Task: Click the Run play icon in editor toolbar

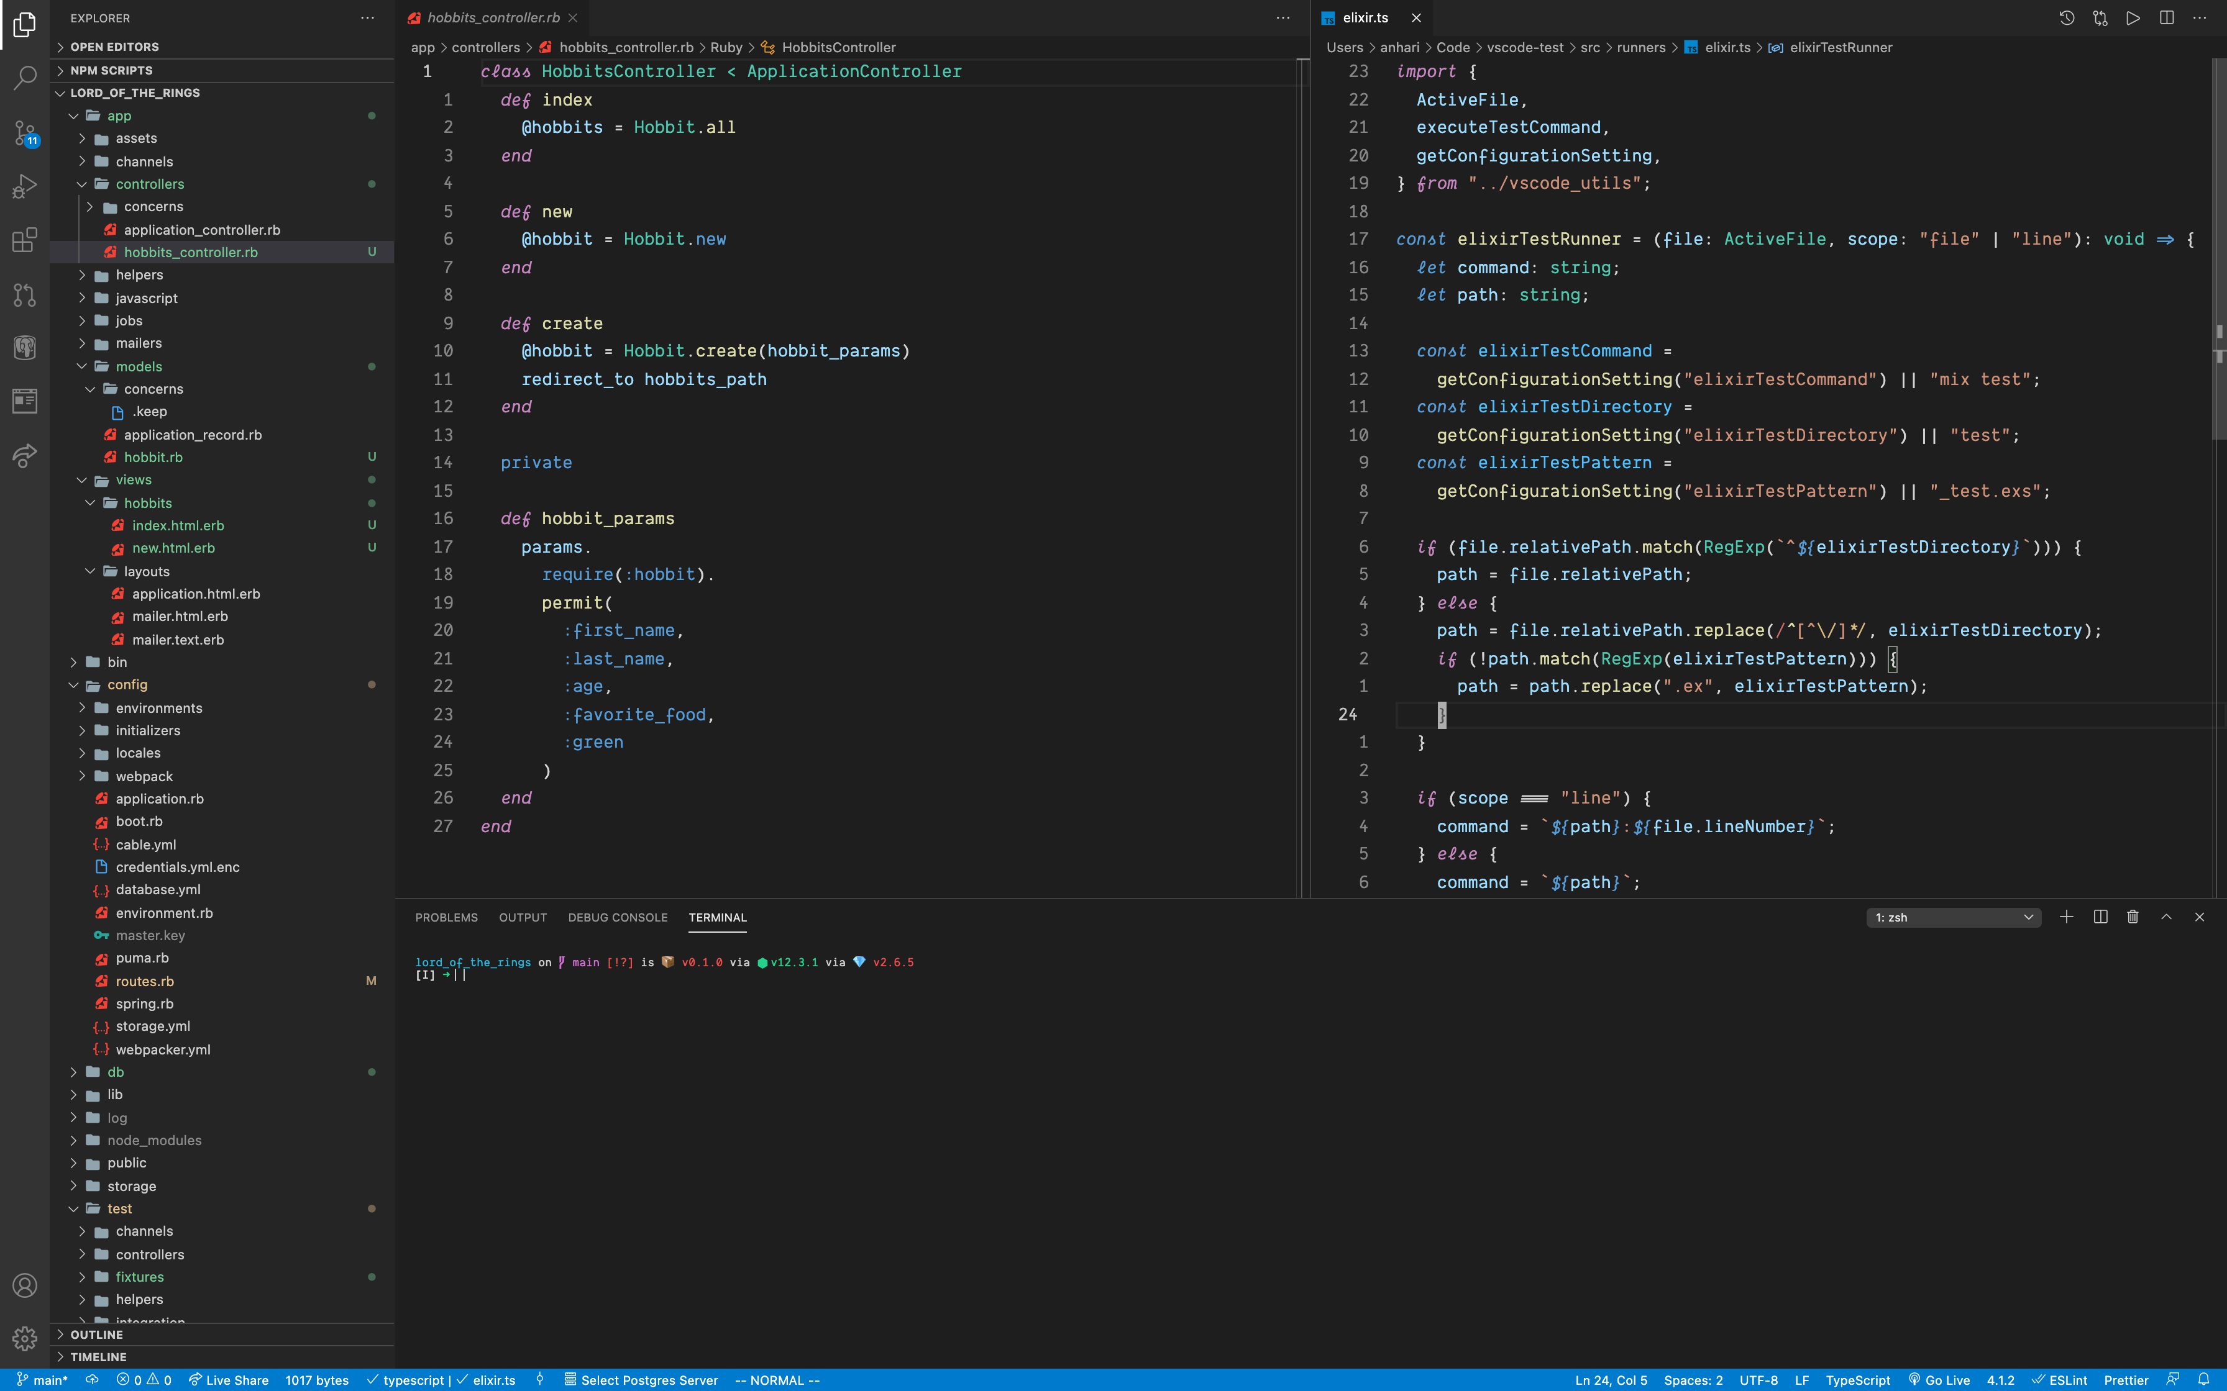Action: pyautogui.click(x=2132, y=17)
